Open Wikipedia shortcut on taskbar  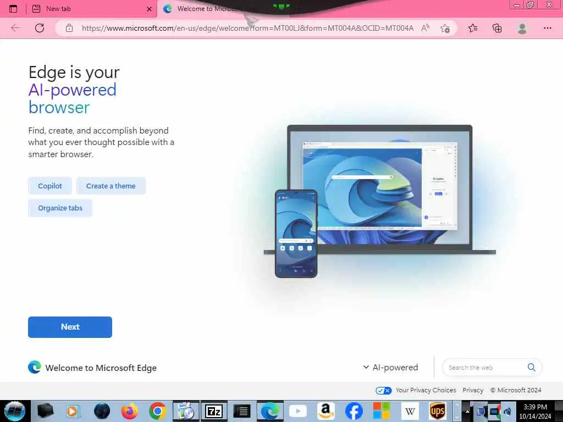[x=410, y=411]
